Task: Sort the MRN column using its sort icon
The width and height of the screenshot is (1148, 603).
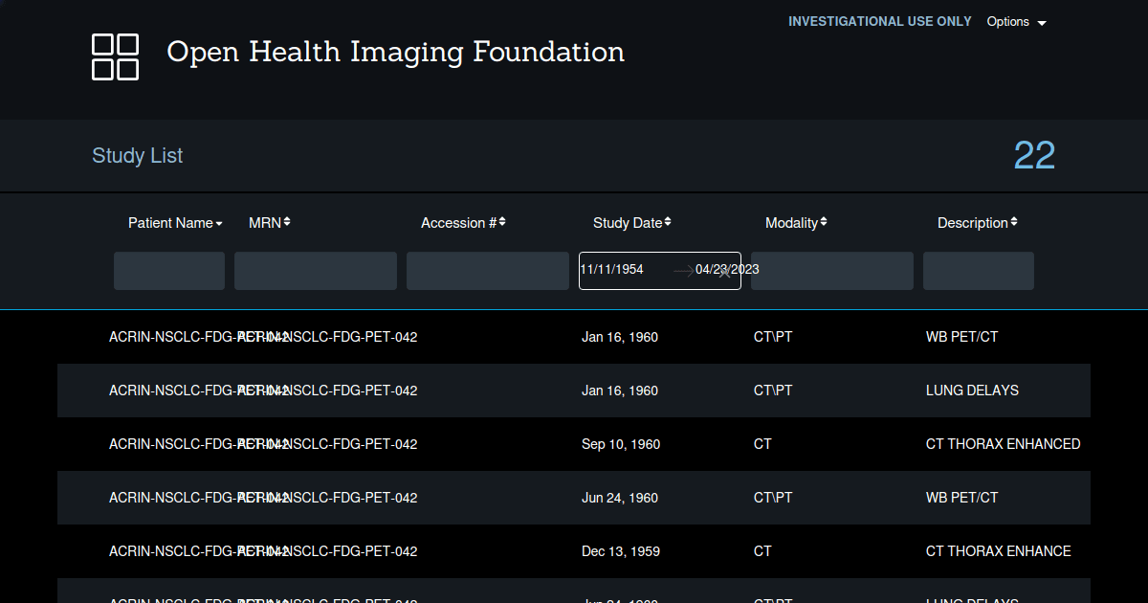Action: coord(288,222)
